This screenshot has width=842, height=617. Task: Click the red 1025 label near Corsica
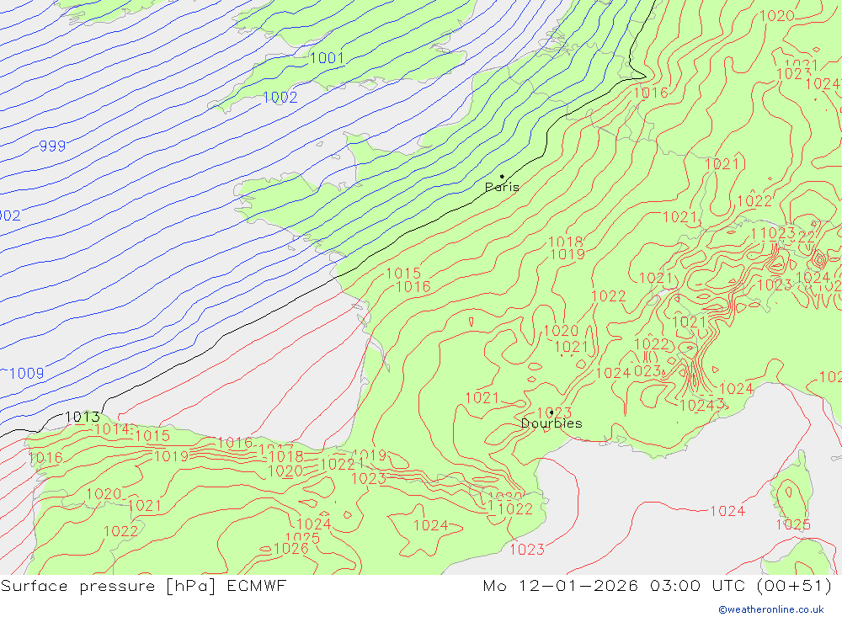tap(793, 524)
